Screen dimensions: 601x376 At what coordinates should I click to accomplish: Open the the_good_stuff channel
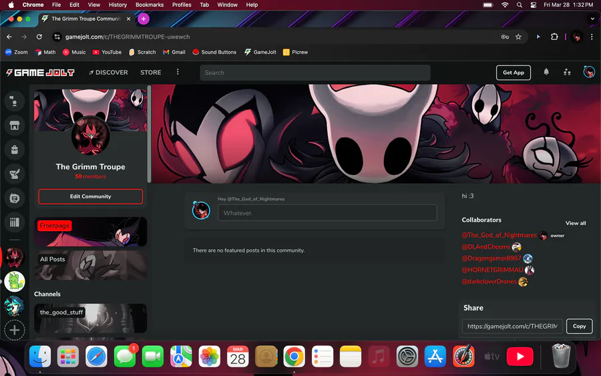click(x=90, y=319)
